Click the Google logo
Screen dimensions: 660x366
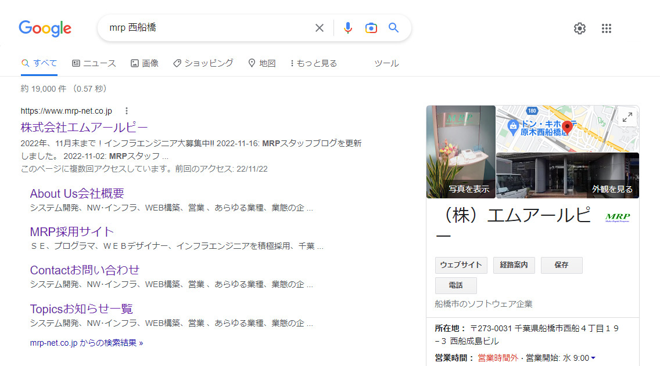[x=45, y=28]
